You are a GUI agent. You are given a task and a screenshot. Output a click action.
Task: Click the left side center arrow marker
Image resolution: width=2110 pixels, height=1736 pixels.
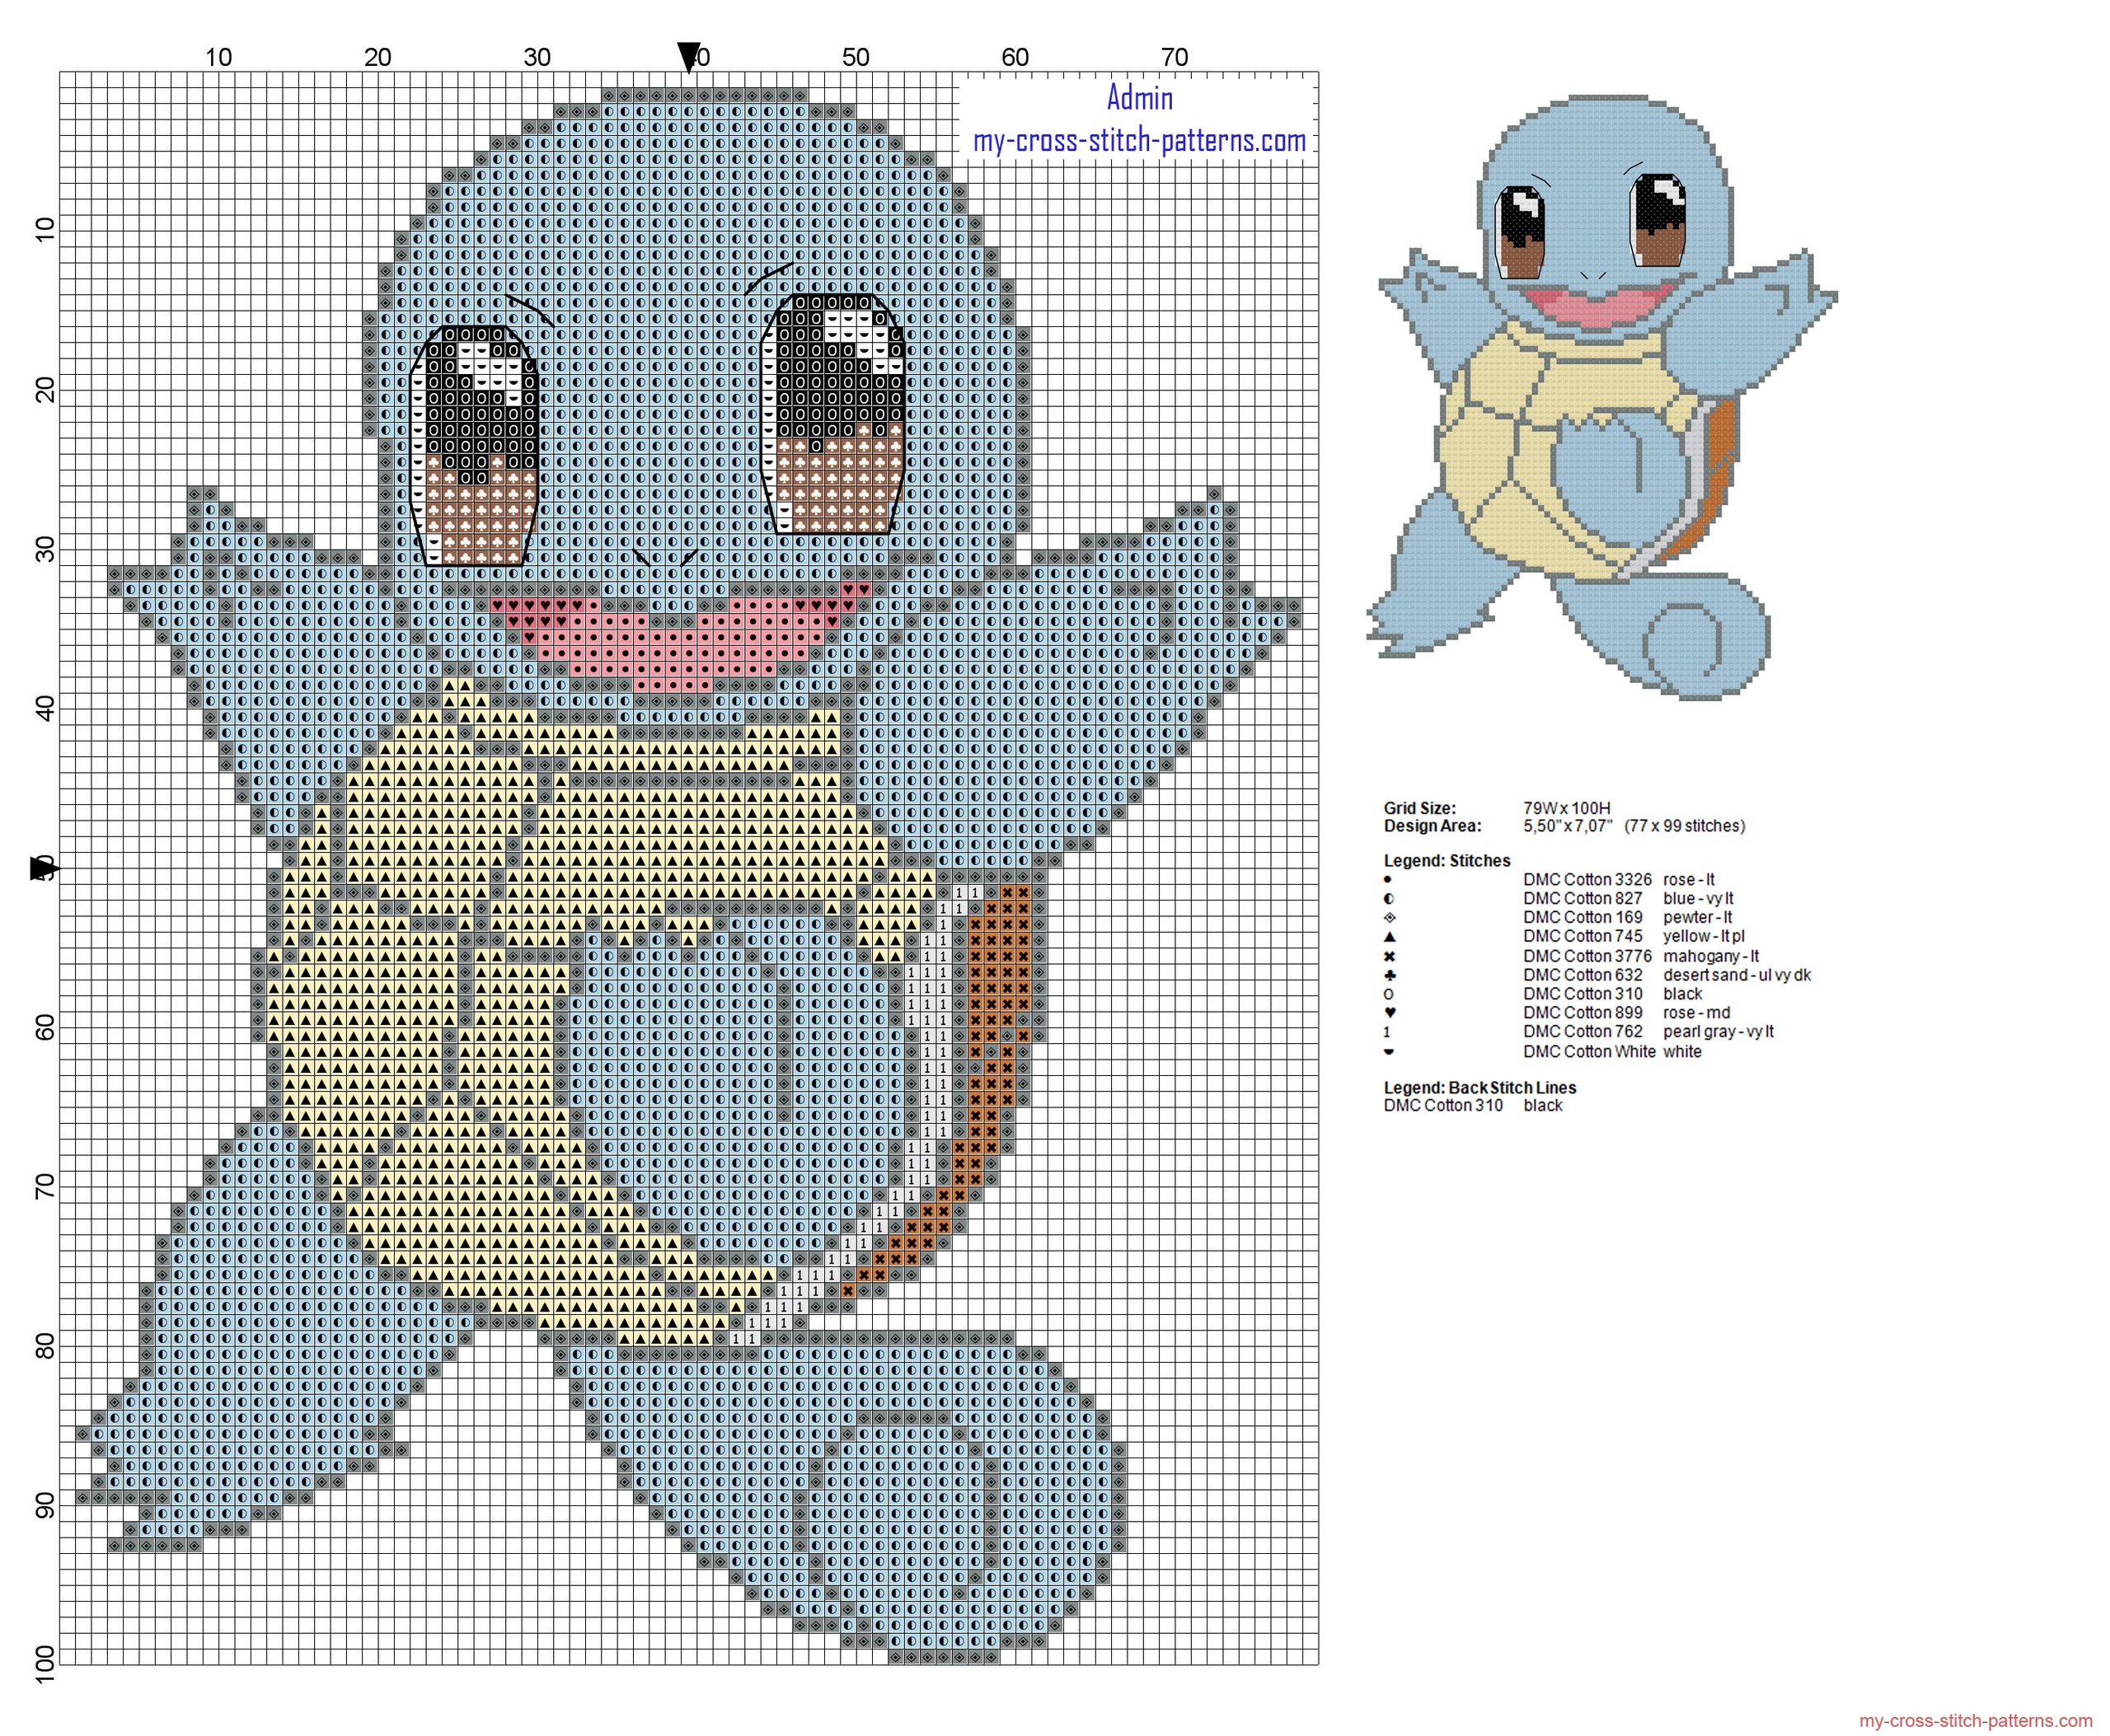[x=44, y=868]
